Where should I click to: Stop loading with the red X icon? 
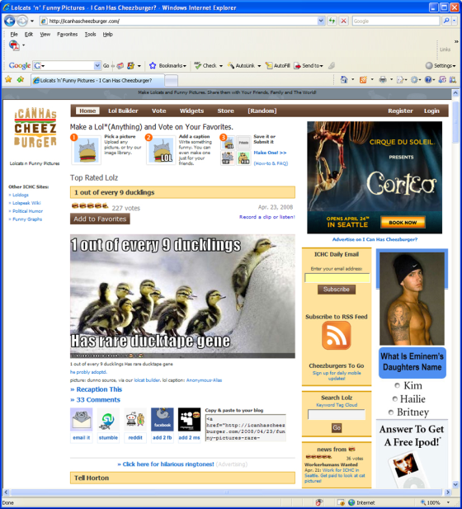click(x=343, y=21)
